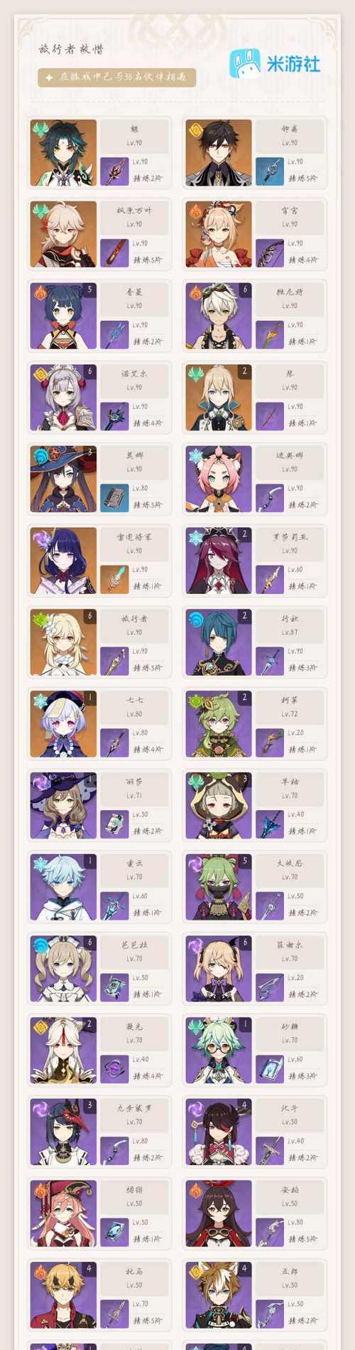The width and height of the screenshot is (355, 1350).
Task: Open the blonde 旅行者 character portrait
Action: pos(63,642)
